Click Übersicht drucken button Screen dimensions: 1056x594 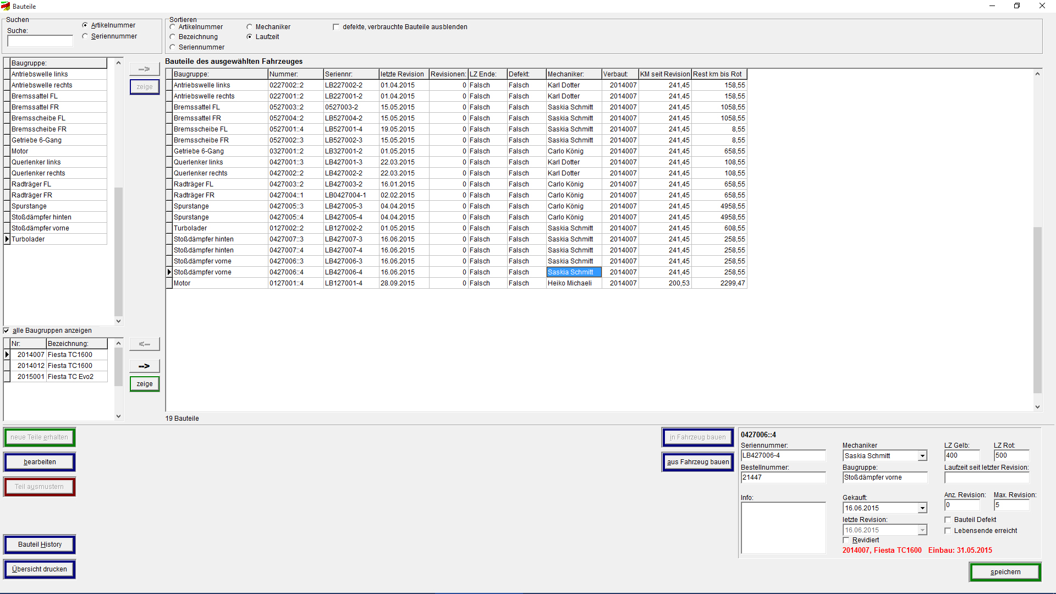point(39,569)
